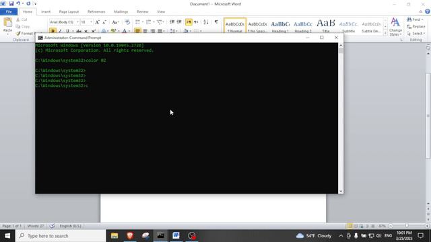The height and width of the screenshot is (242, 431).
Task: Click the Justify alignment icon
Action: click(x=160, y=31)
